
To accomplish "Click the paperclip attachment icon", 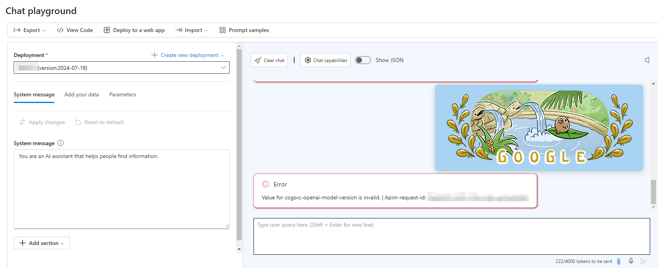I will point(618,261).
